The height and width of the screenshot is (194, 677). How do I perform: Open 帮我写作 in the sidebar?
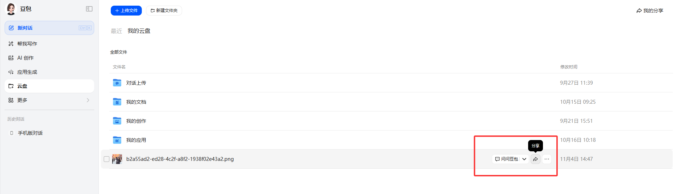coord(27,44)
